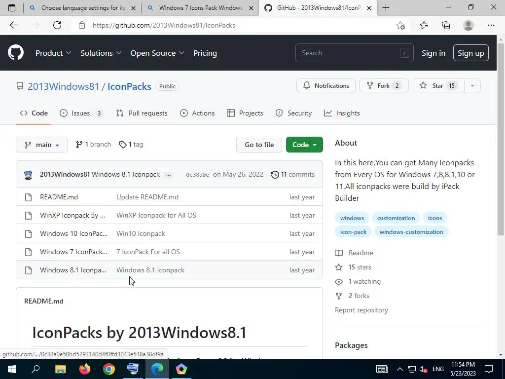Click the network tray icon
Viewport: 505px width, 379px height.
click(412, 369)
